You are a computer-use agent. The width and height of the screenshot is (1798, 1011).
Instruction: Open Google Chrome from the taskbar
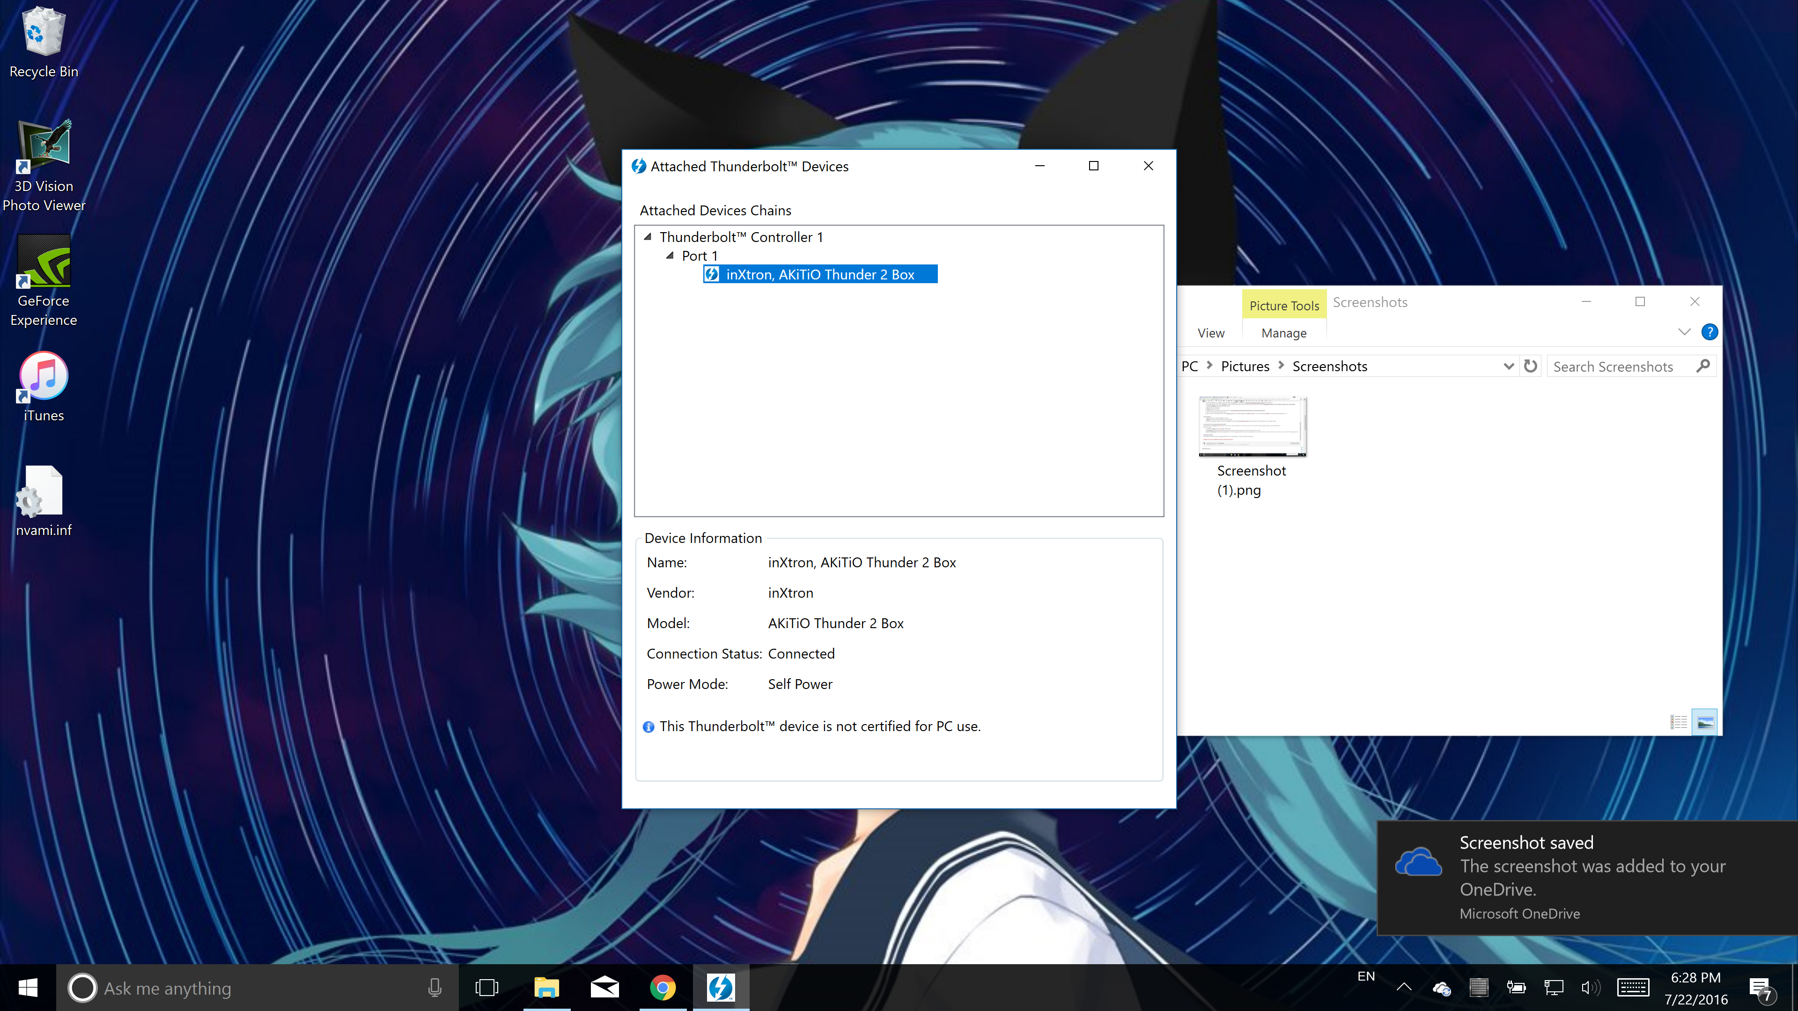tap(663, 988)
